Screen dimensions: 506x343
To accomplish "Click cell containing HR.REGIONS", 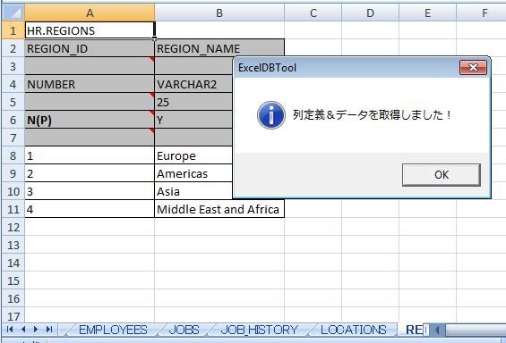I will tap(90, 30).
